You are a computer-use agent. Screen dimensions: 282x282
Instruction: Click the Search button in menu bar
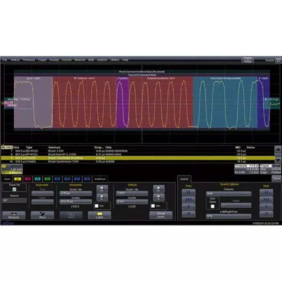[270, 60]
